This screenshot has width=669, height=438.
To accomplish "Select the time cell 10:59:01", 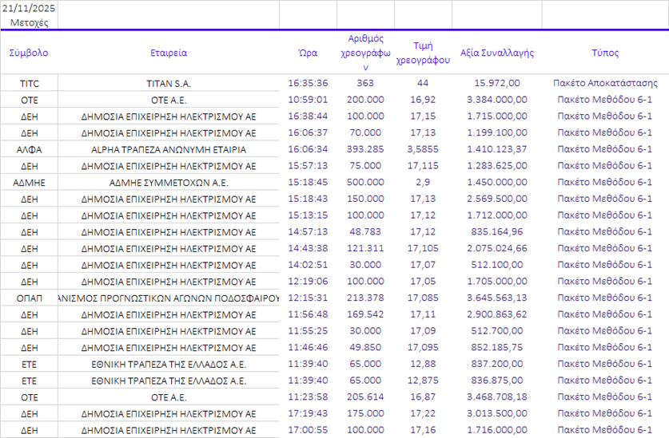I will (308, 100).
